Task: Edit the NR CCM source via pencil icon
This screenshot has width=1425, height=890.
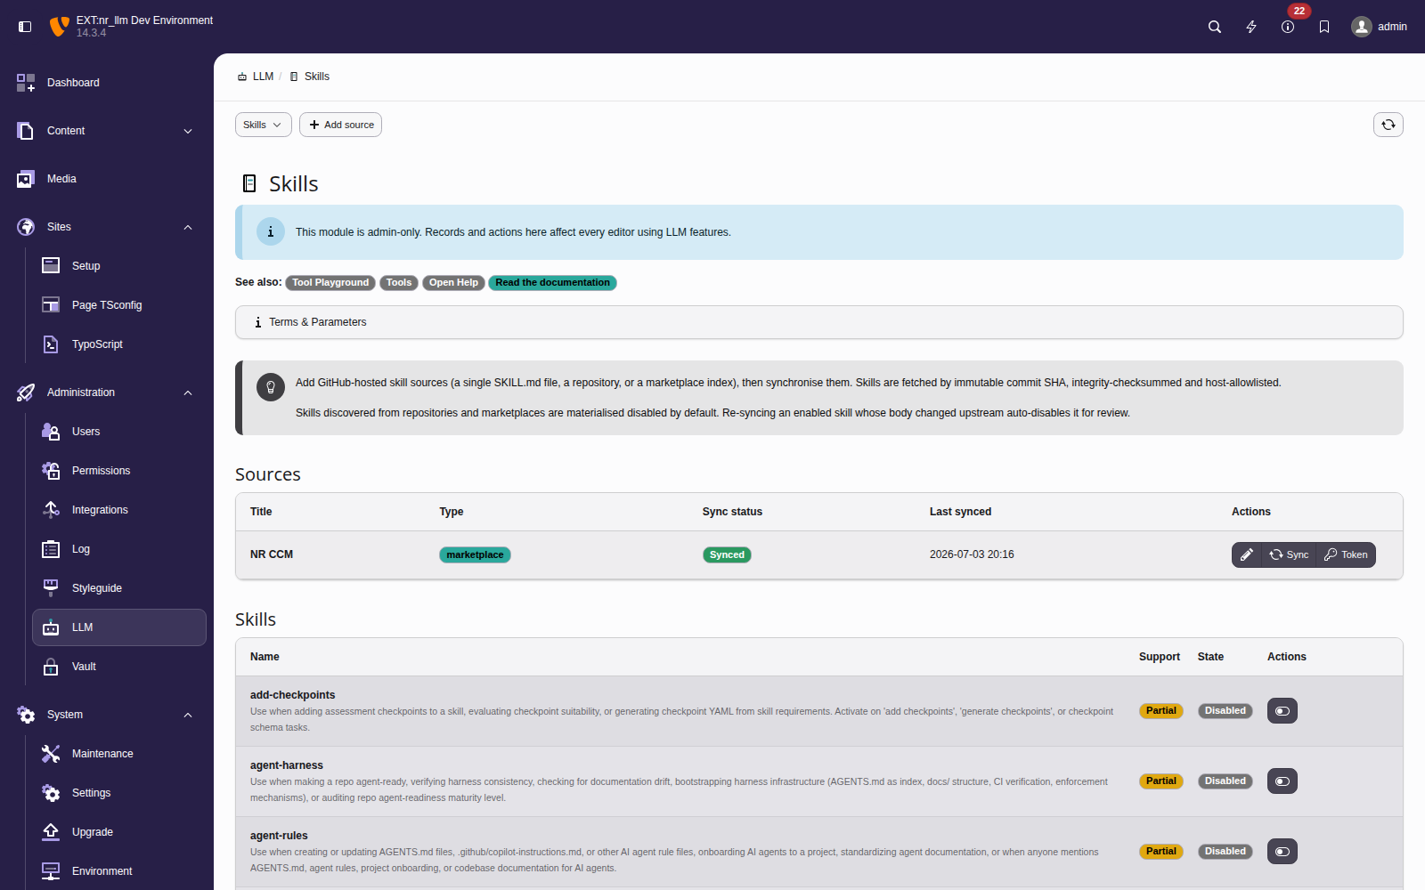Action: 1247,554
